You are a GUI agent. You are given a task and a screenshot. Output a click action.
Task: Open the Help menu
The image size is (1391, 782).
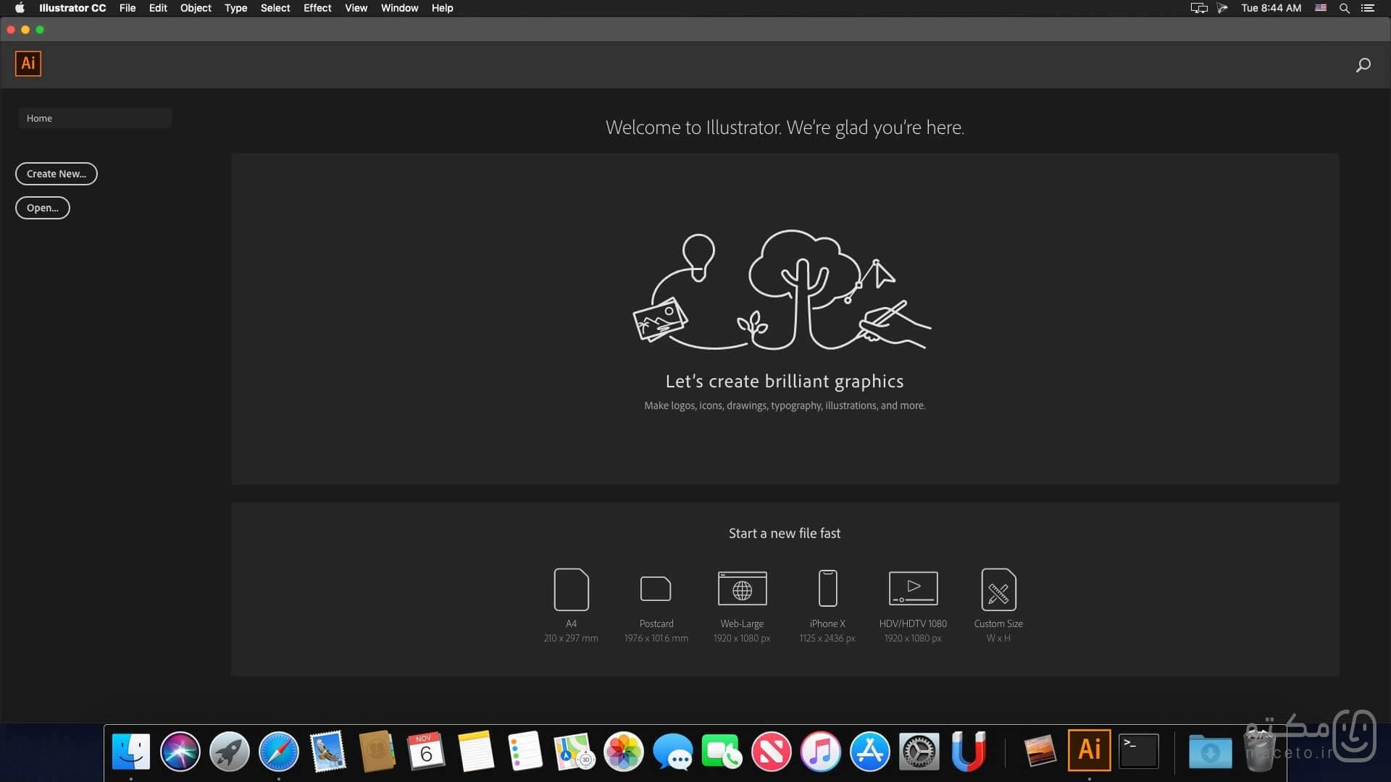442,8
